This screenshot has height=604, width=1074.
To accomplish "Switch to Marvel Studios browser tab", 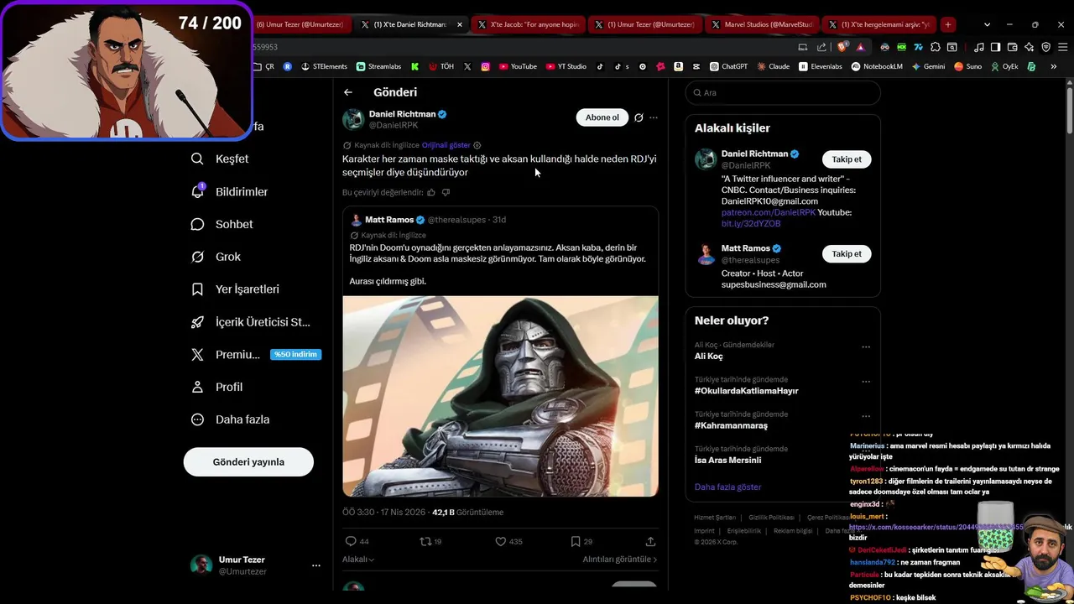I will coord(761,24).
